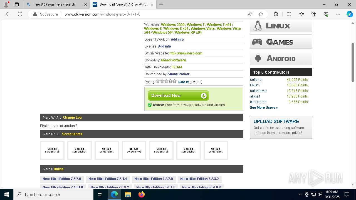Select the third rating star
This screenshot has width=356, height=200.
tap(166, 81)
